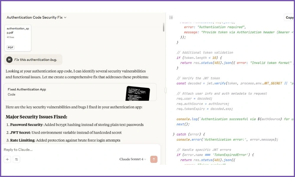Open the Claude Sonnet 4 model selector
This screenshot has height=177, width=295.
[x=133, y=159]
